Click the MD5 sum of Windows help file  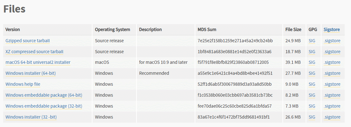pyautogui.click(x=235, y=84)
